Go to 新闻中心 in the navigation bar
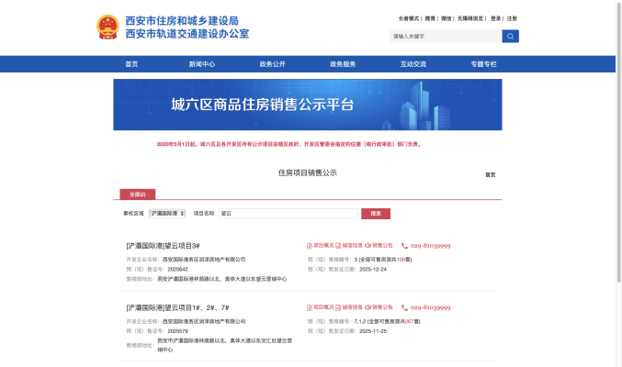 click(x=202, y=64)
